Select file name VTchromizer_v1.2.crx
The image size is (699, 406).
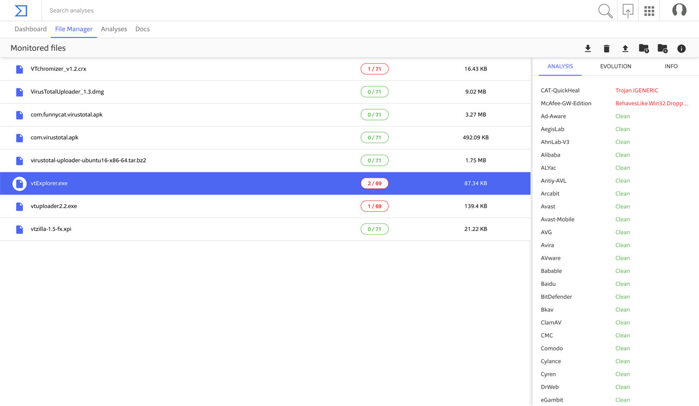(x=58, y=69)
